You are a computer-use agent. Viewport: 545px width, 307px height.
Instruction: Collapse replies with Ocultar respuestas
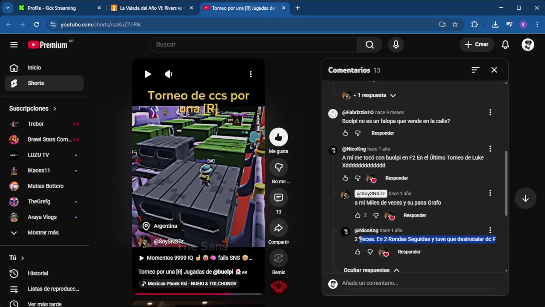(372, 270)
